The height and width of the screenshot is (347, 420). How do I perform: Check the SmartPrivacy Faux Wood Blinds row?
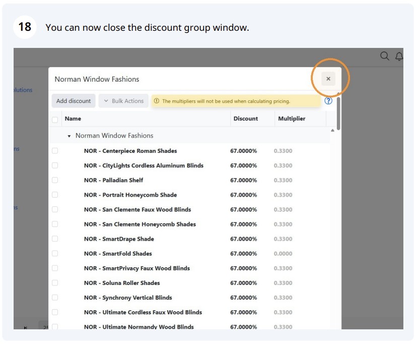pos(55,268)
